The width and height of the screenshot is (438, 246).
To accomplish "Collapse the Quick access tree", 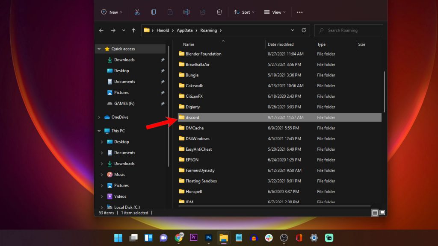I will click(99, 49).
